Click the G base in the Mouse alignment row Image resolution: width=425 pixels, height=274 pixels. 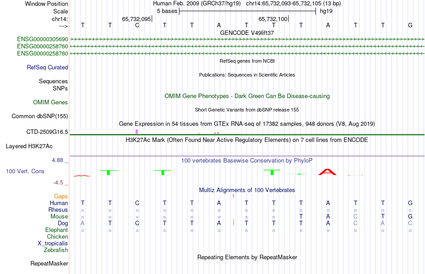[410, 217]
